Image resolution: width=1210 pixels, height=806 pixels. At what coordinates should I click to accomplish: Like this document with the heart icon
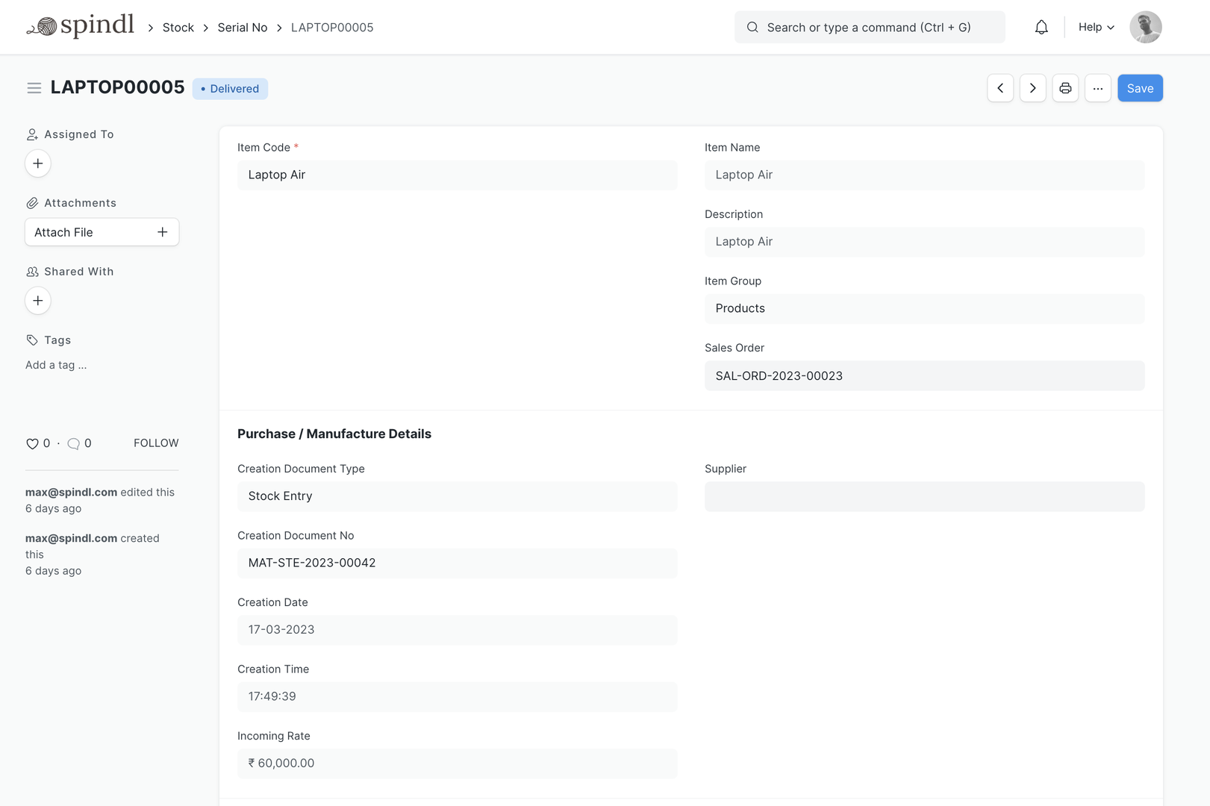32,443
